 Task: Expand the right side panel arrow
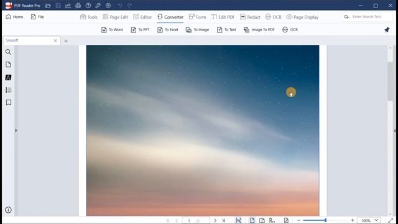395,131
